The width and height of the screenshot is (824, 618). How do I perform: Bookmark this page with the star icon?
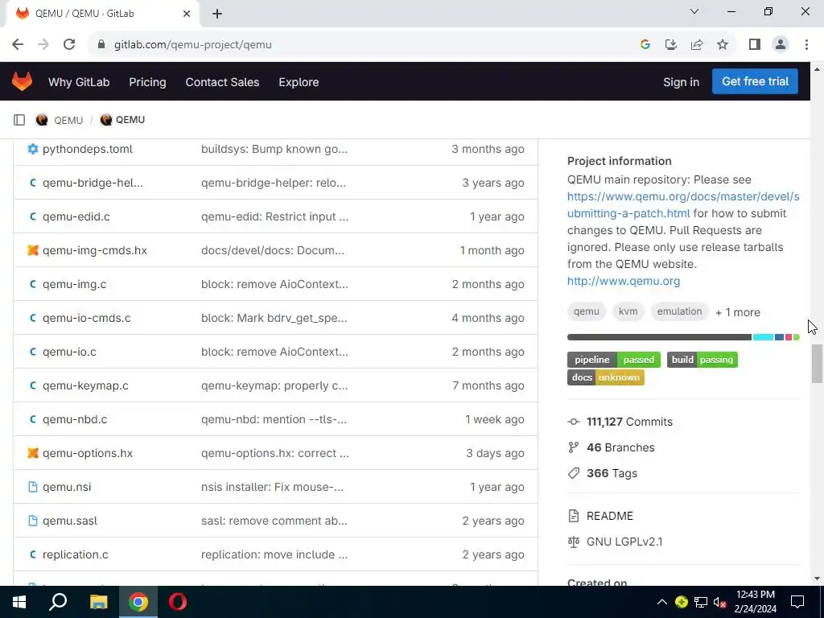723,45
